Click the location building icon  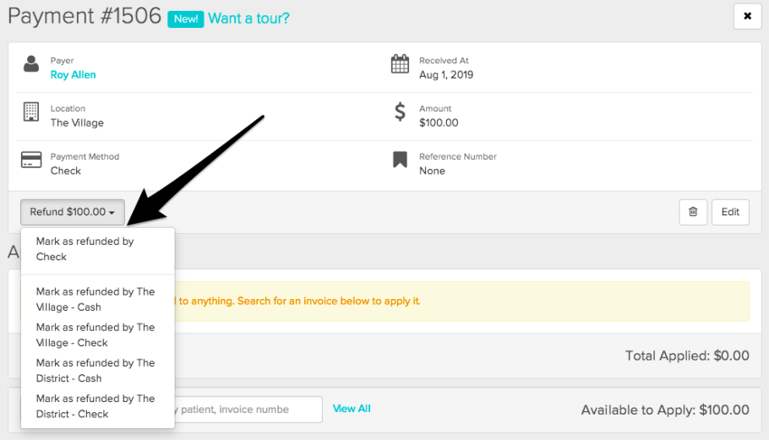pyautogui.click(x=32, y=112)
